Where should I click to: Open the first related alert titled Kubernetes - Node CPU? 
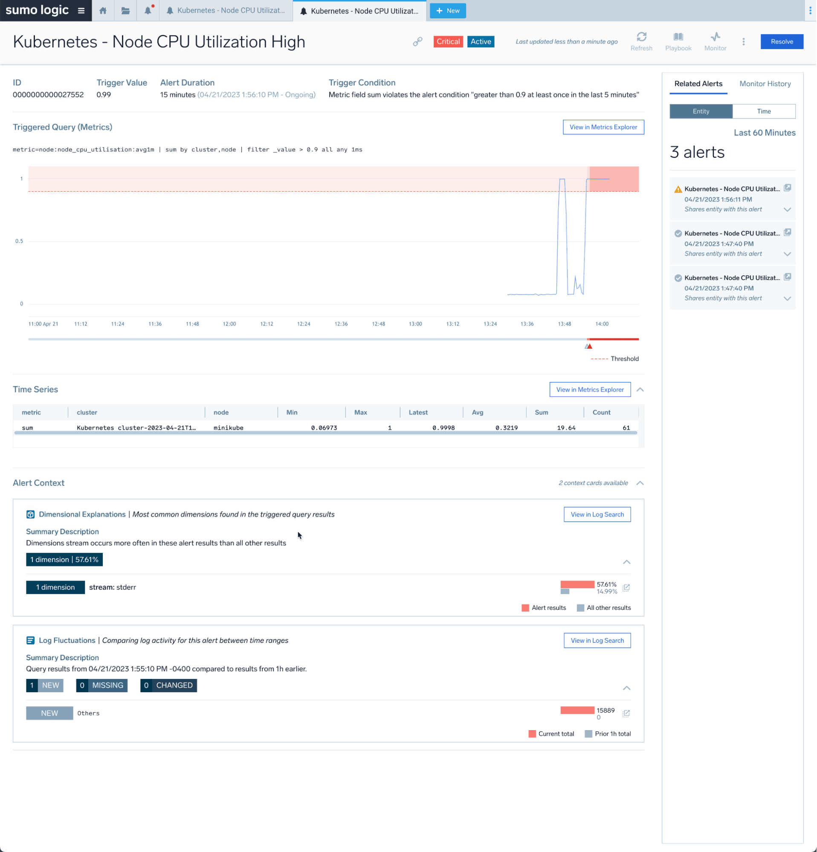tap(733, 189)
